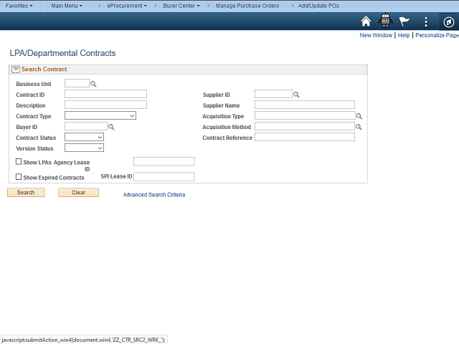Open the Advanced Search Criteria link

pos(153,195)
